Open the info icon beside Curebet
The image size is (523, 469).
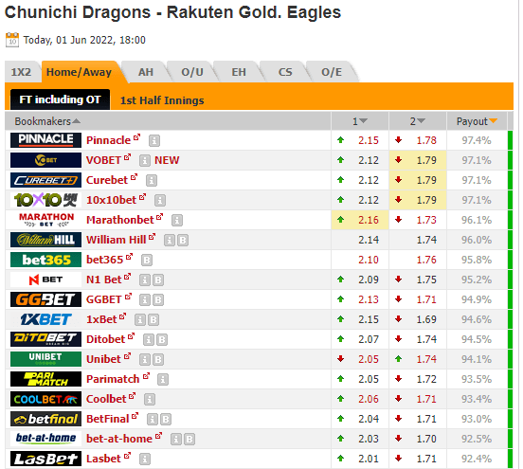coord(152,180)
